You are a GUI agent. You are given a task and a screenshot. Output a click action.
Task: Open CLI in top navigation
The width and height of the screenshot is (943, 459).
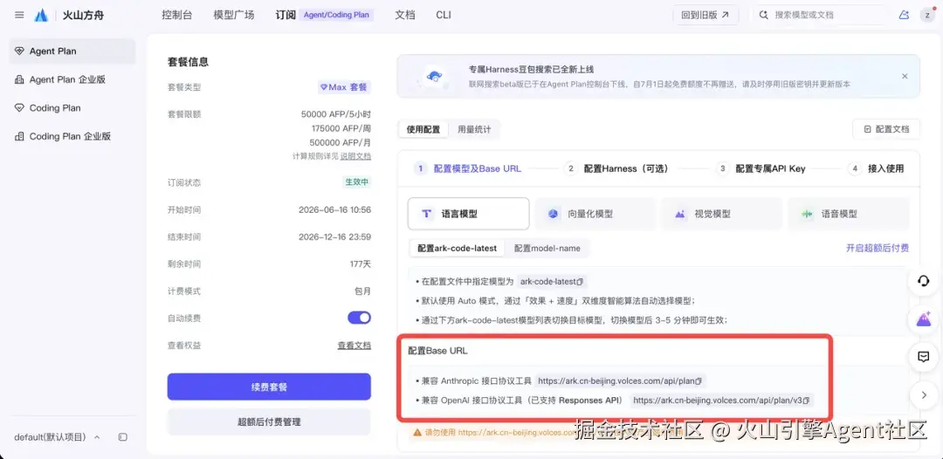[444, 15]
